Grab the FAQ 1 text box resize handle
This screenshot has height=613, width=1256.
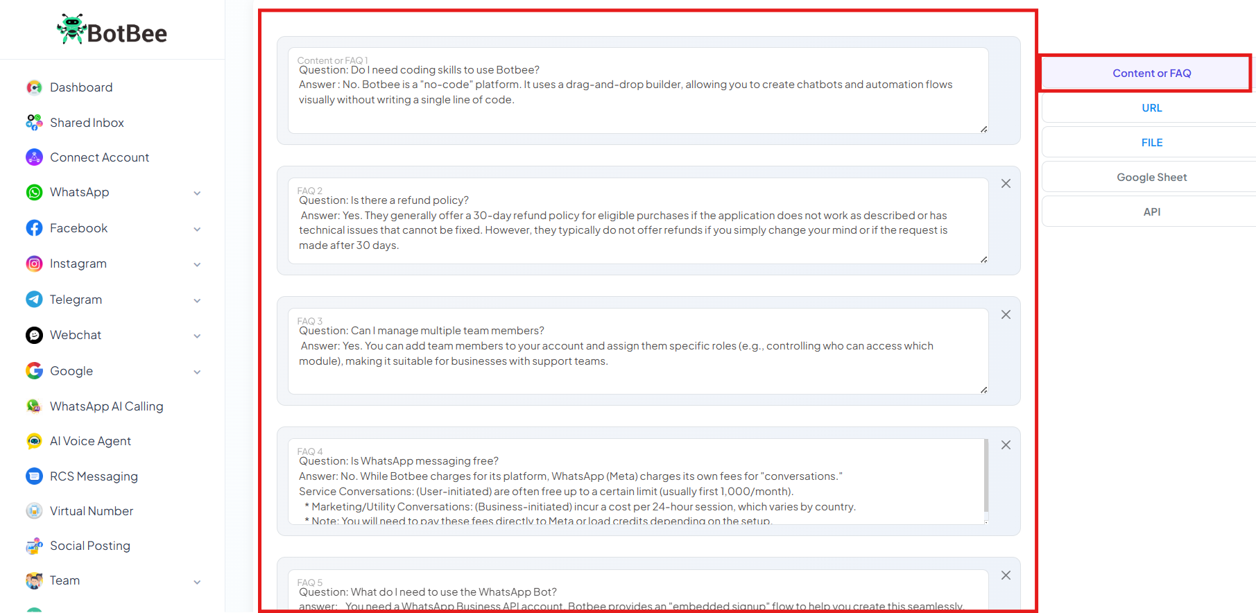pos(983,129)
